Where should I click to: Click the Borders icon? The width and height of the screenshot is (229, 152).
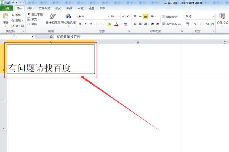[x=100, y=24]
